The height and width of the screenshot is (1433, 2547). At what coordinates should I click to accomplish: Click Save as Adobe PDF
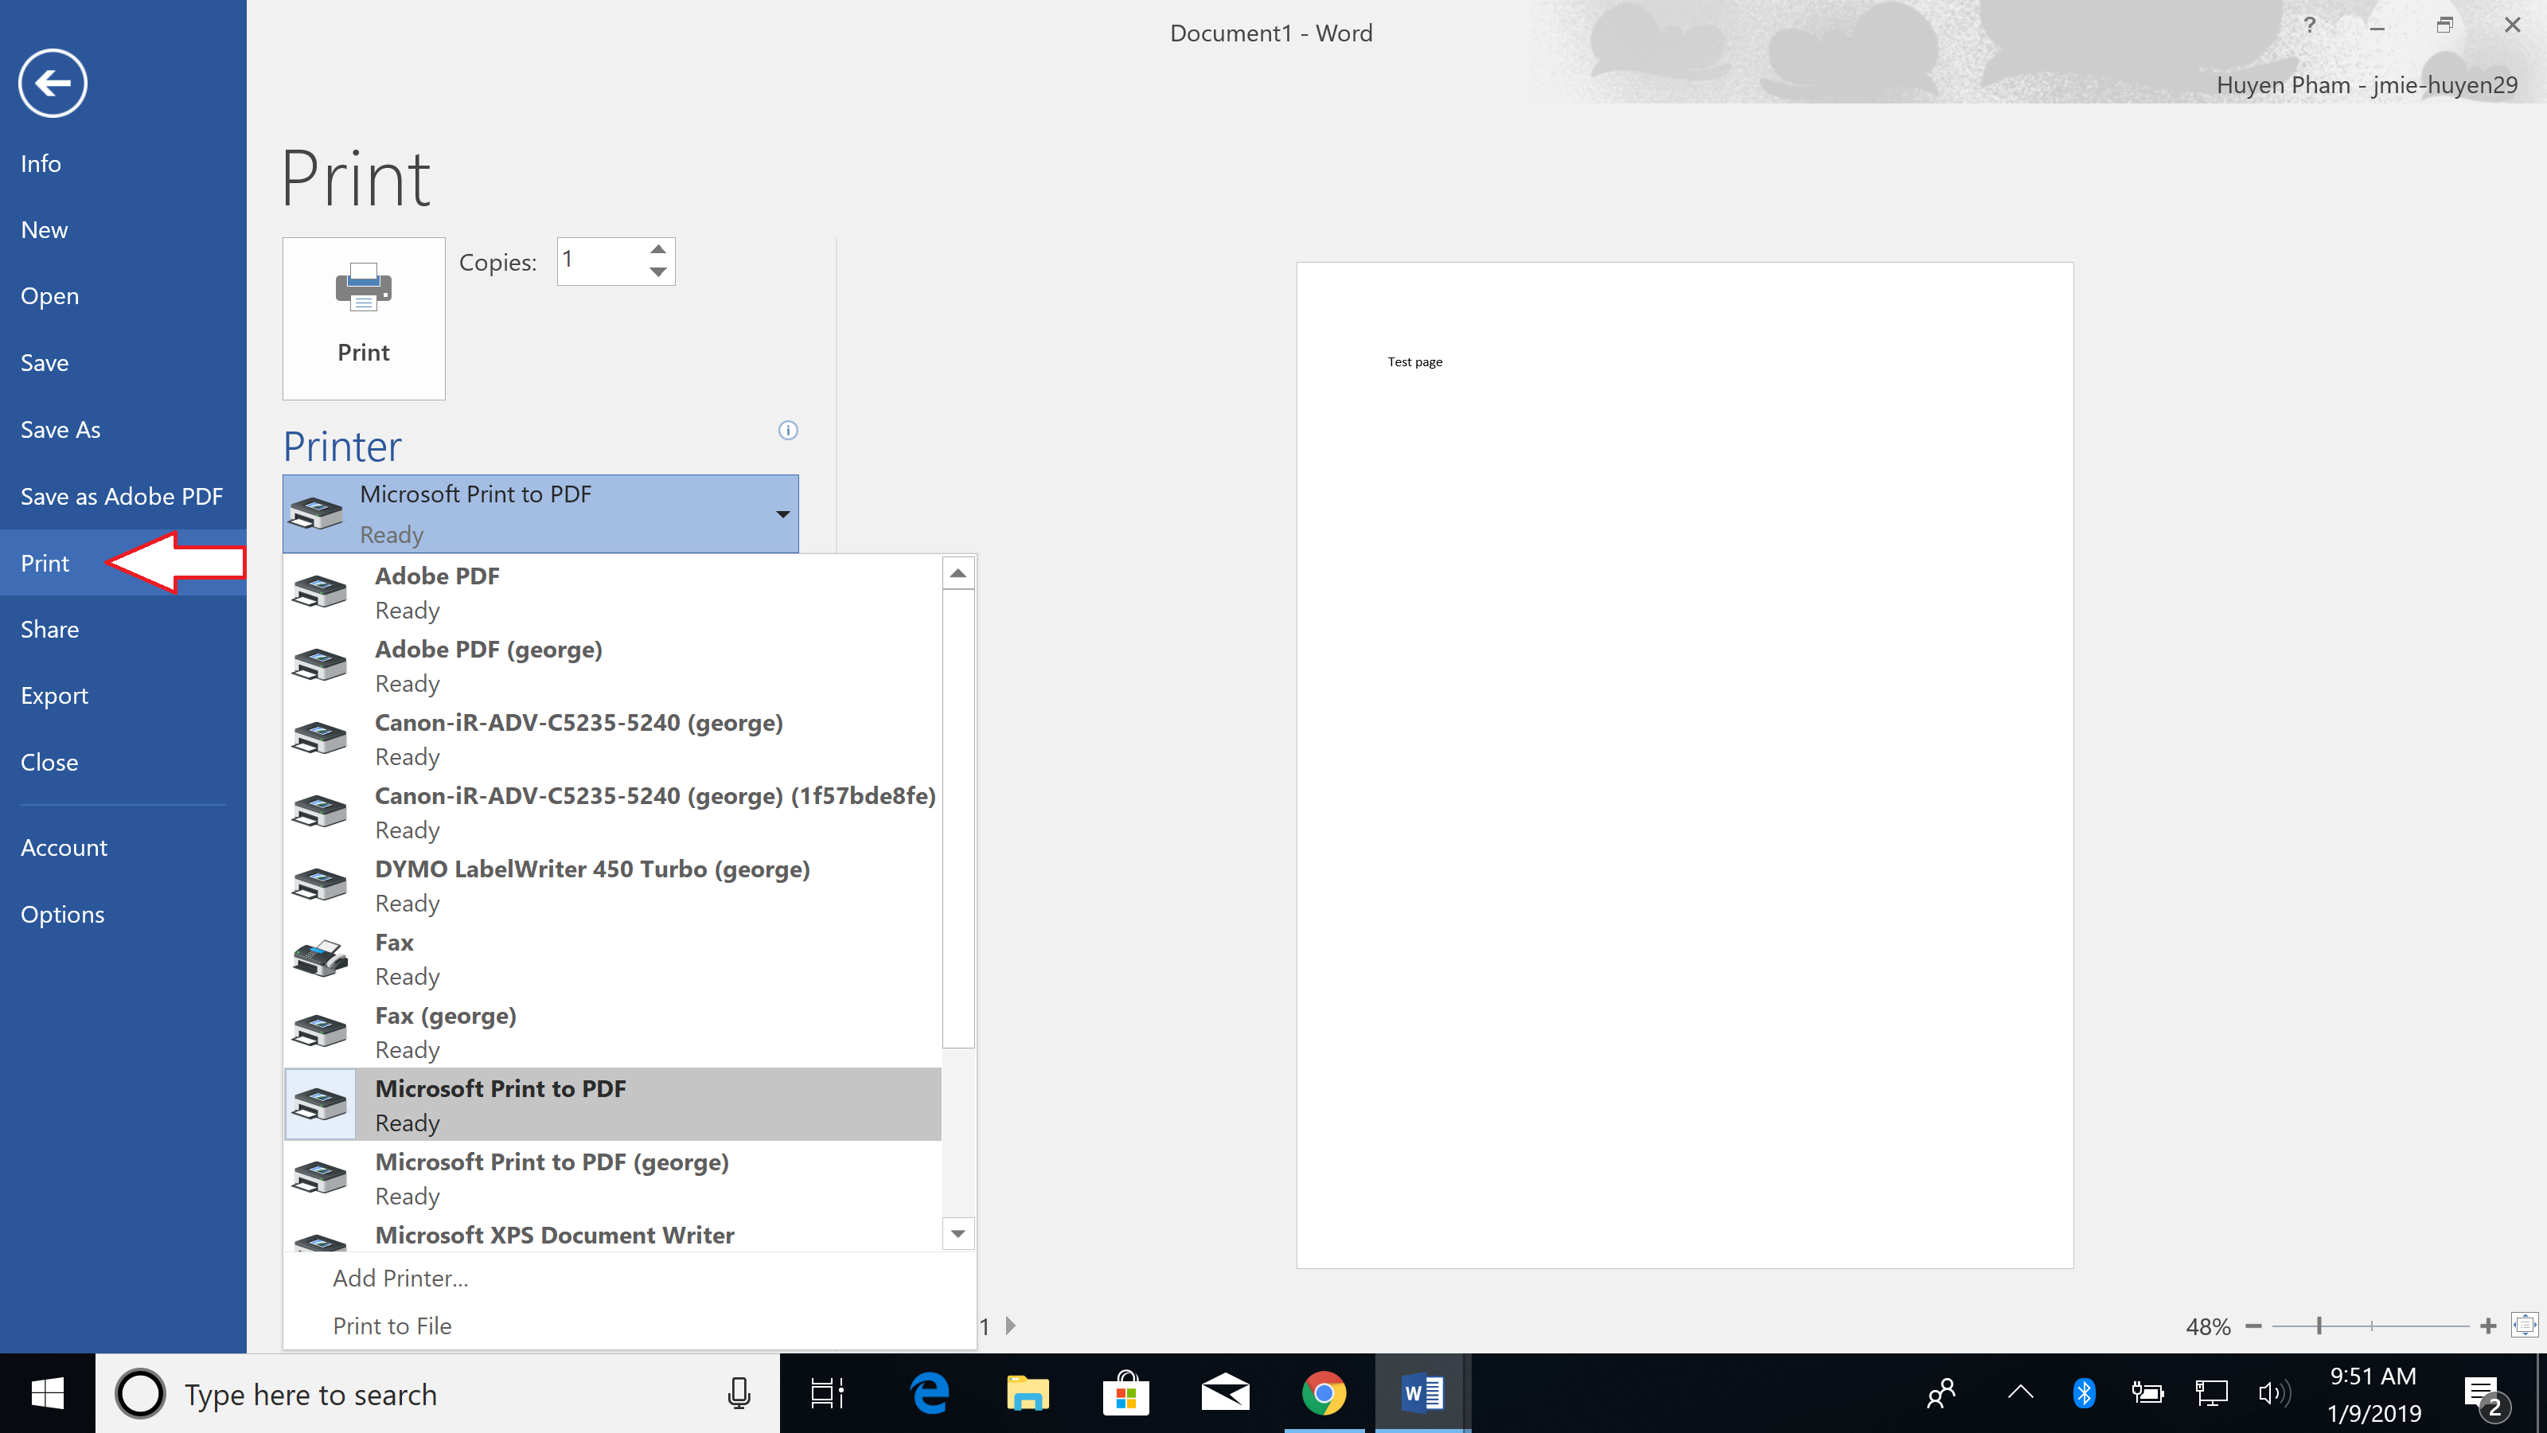(x=122, y=497)
